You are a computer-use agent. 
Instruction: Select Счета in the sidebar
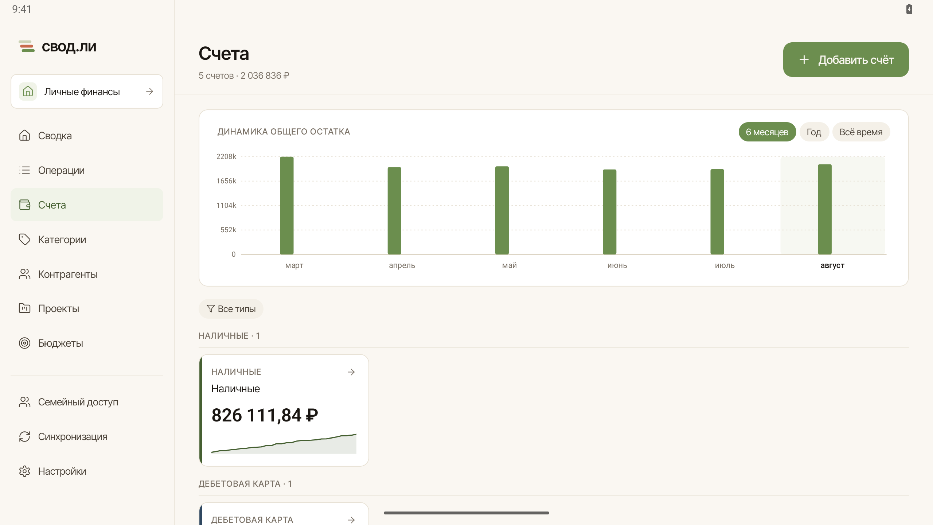pyautogui.click(x=87, y=205)
